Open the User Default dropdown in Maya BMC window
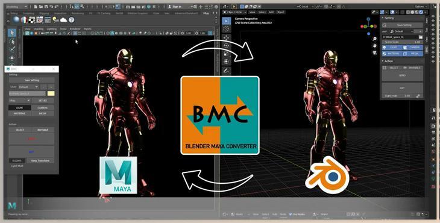 click(x=28, y=87)
